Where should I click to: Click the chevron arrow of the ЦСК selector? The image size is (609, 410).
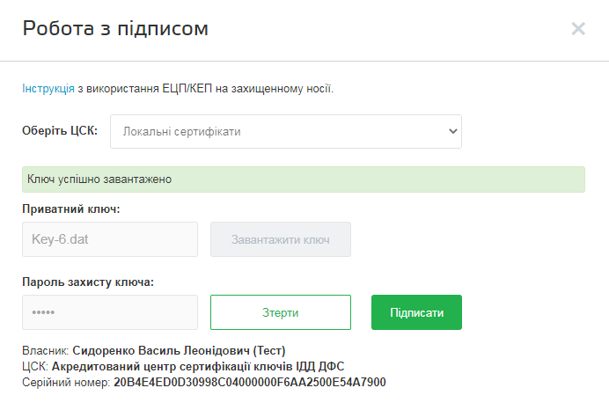coord(452,131)
